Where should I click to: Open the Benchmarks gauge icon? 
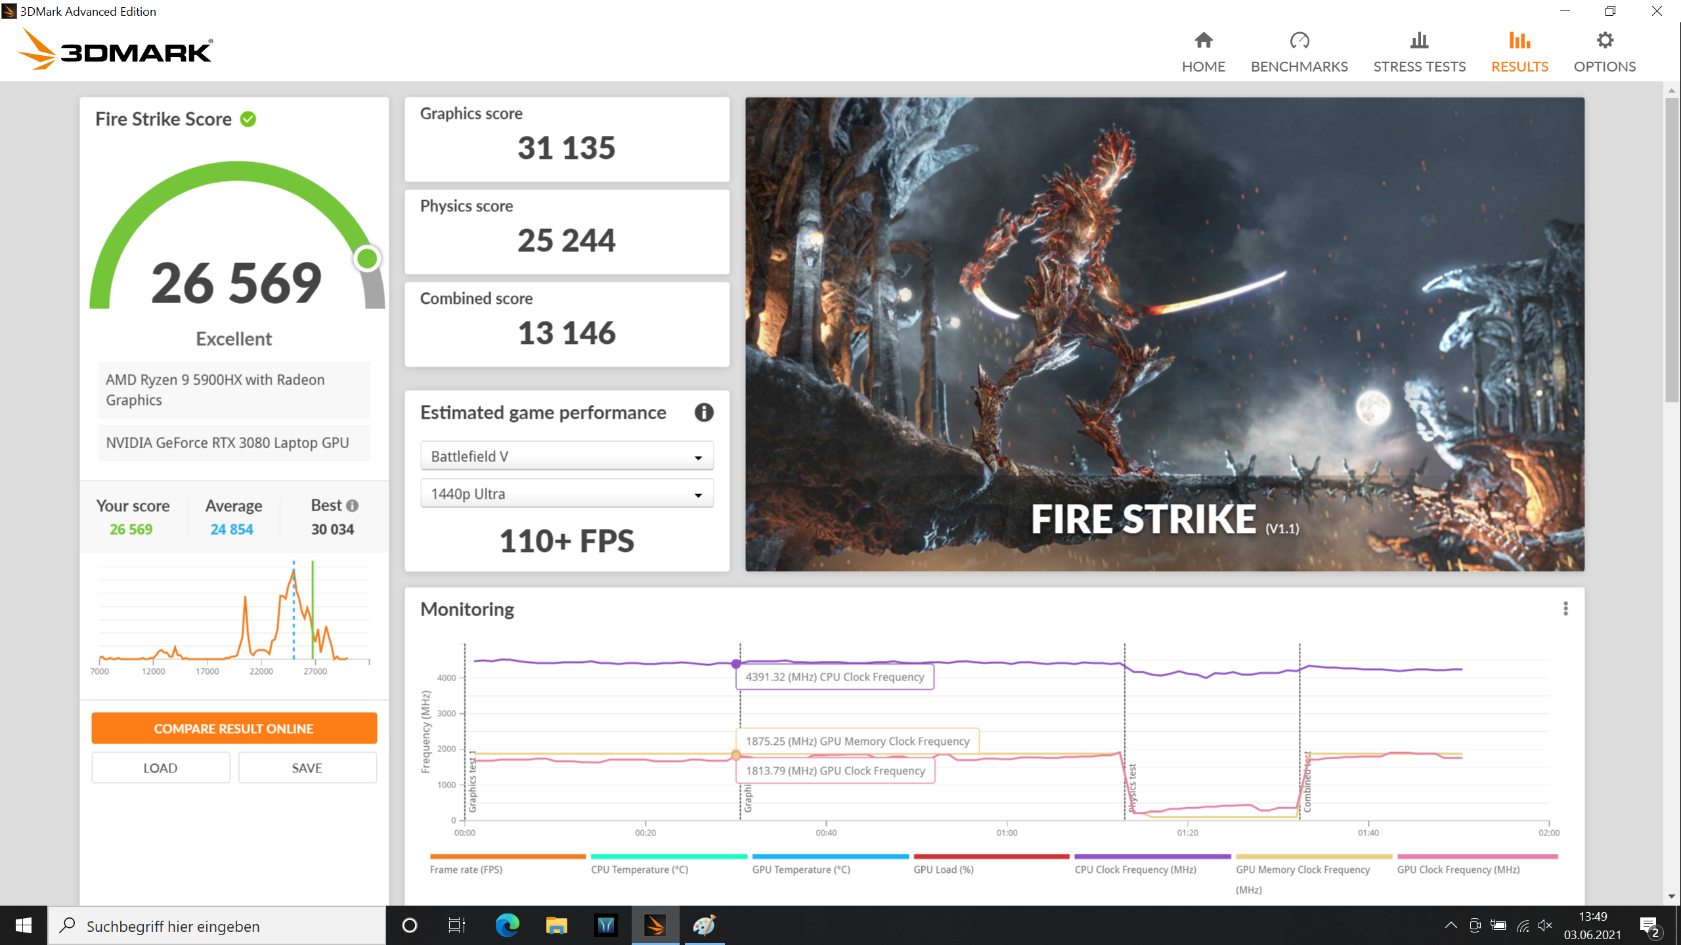(1299, 41)
